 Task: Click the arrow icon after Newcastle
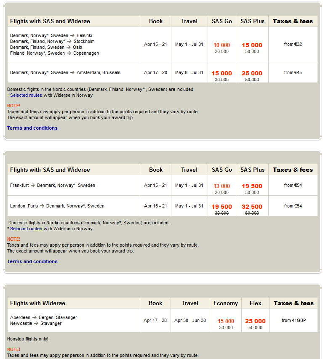click(x=36, y=324)
